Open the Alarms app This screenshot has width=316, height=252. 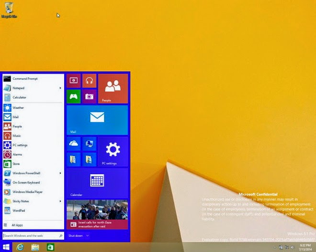coord(33,154)
